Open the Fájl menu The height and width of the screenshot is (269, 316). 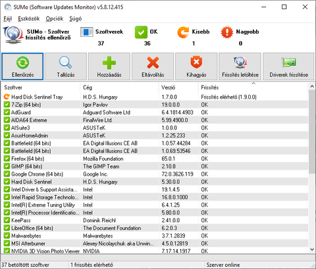coord(8,18)
